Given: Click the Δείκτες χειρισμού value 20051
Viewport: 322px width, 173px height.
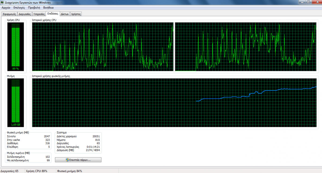Looking at the screenshot, I should (96, 136).
